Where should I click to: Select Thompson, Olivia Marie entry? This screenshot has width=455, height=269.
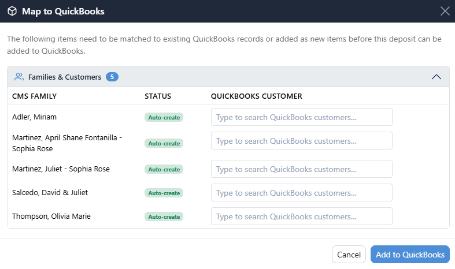(x=51, y=216)
